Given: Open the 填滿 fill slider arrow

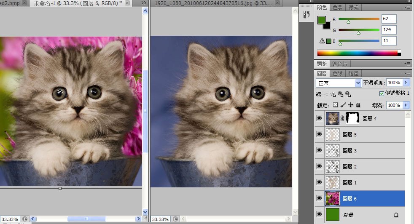Looking at the screenshot, I should [406, 105].
